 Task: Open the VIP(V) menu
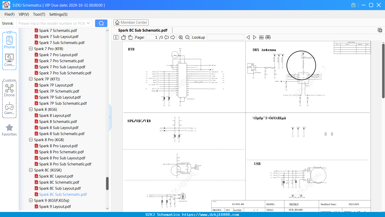(24, 14)
